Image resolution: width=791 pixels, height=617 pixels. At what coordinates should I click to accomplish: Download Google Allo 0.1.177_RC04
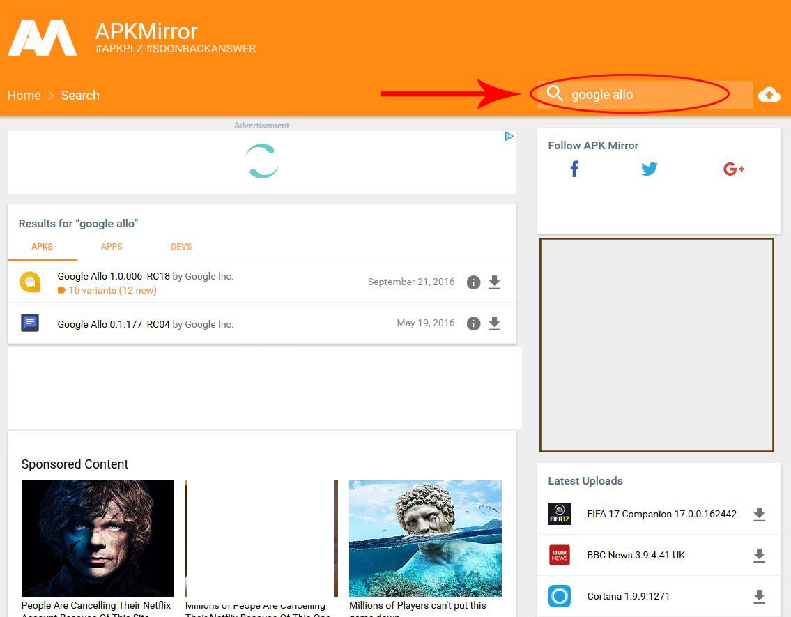pyautogui.click(x=494, y=323)
